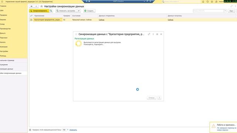Click the small icon button after Изменить настройки

point(79,11)
